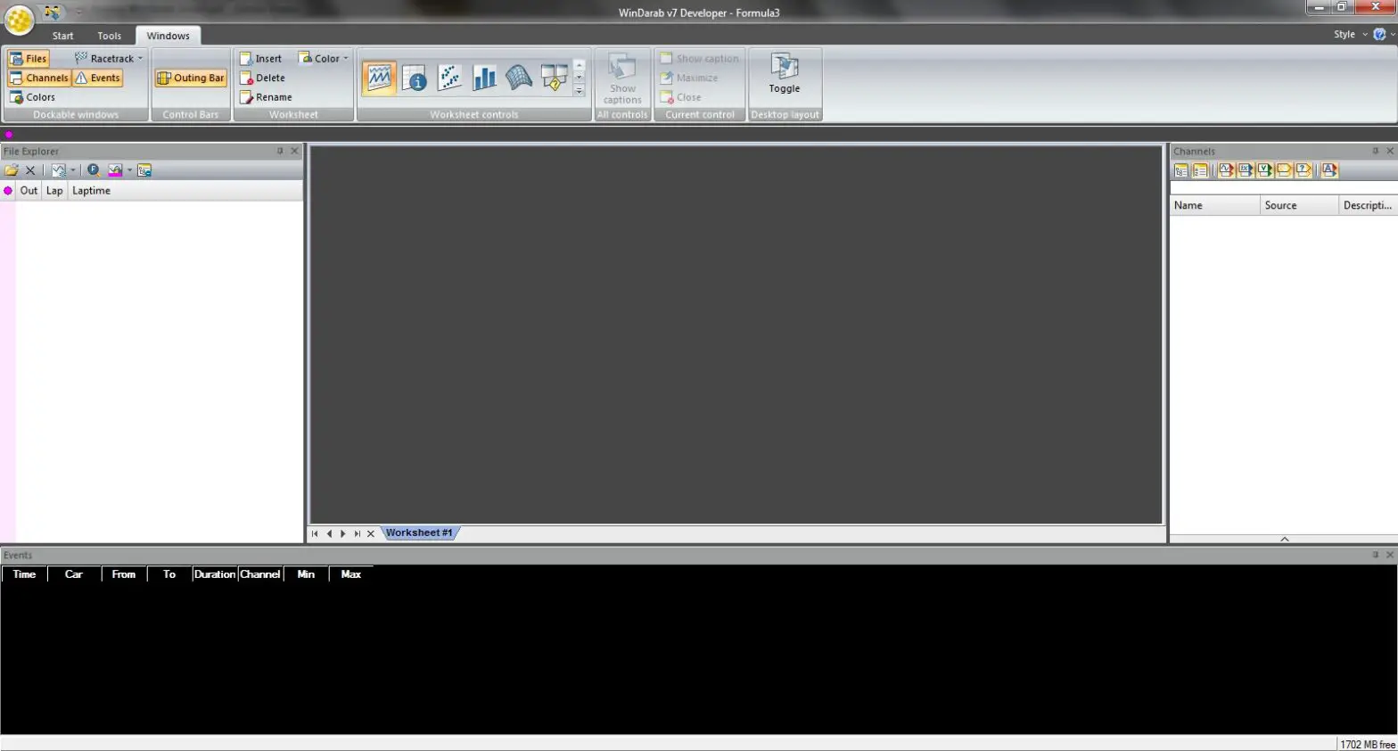Close the File Explorer panel
The image size is (1398, 751).
295,152
